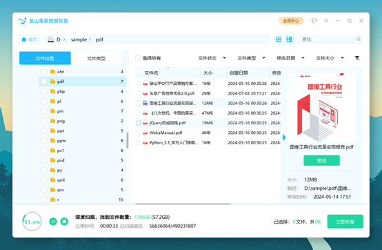The image size is (382, 250).
Task: Check the pdf folder checkbox
Action: (44, 81)
